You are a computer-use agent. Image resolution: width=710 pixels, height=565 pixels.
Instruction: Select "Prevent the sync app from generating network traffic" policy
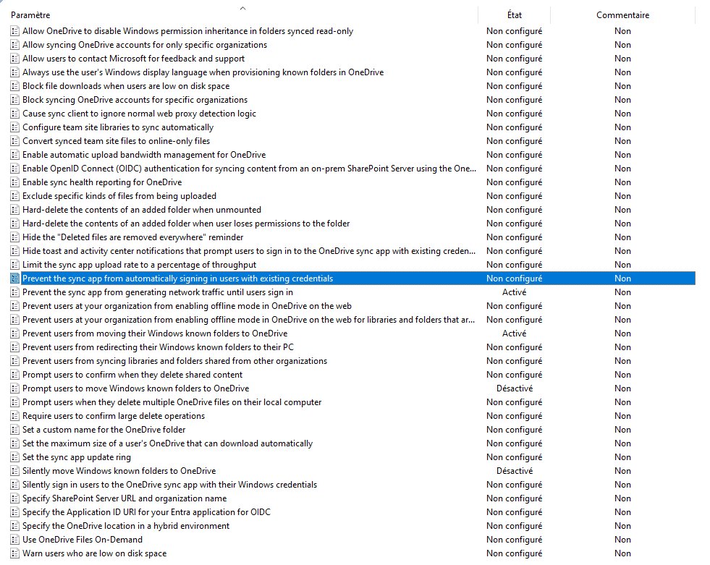pyautogui.click(x=158, y=292)
